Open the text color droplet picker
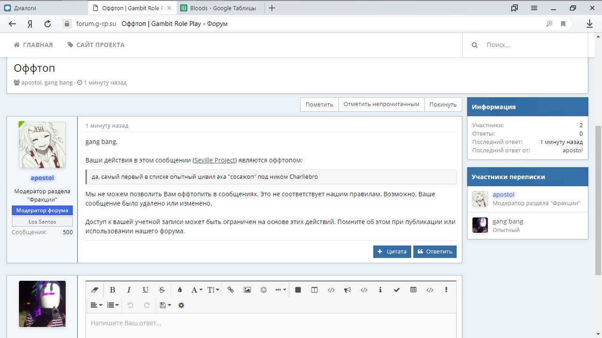Screen dimensions: 602x338 (180, 290)
